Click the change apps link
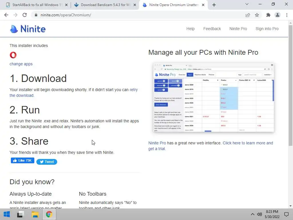The image size is (293, 220). 21,64
